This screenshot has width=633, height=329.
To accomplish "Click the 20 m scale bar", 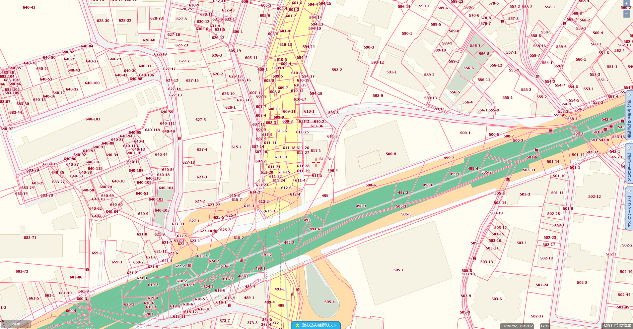I will pos(16,324).
